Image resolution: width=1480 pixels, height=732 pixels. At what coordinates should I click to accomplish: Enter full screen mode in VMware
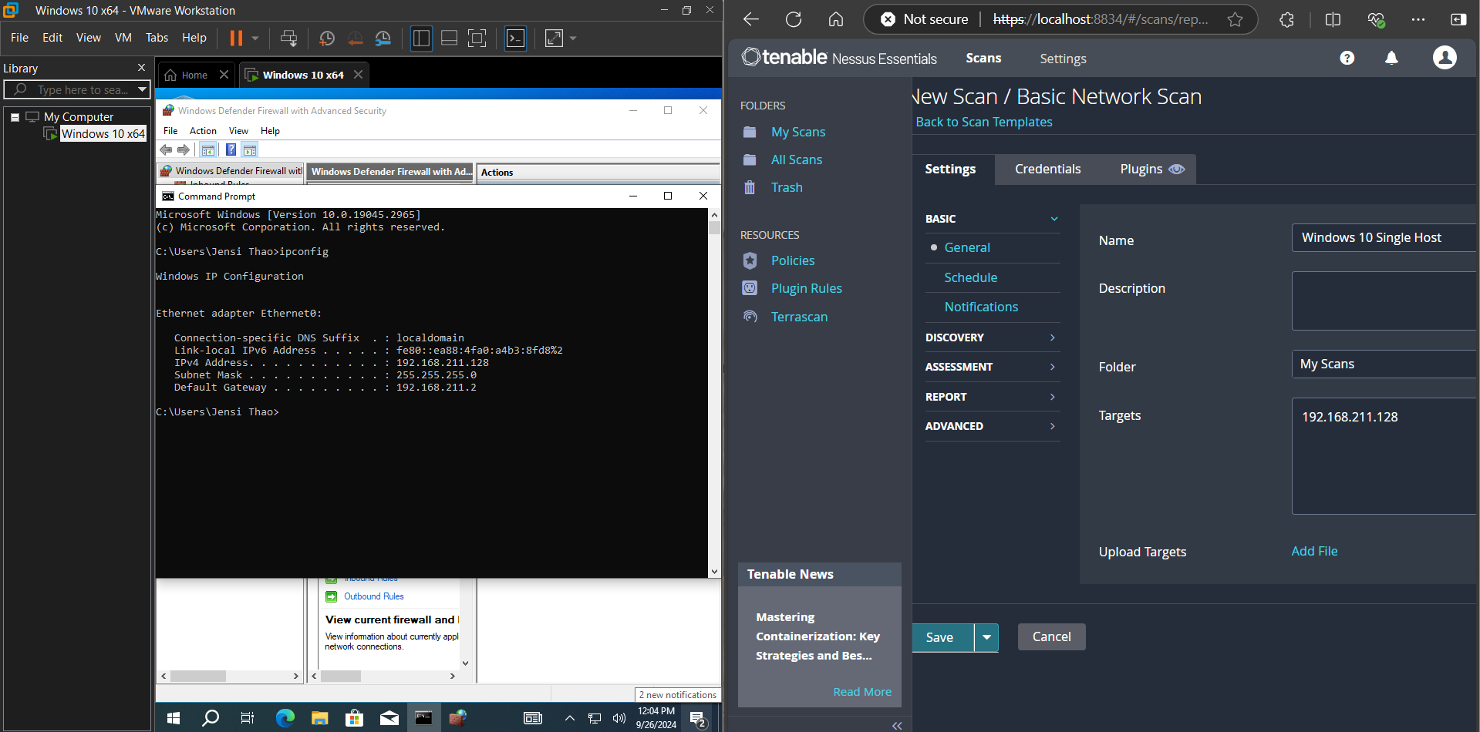(x=553, y=38)
